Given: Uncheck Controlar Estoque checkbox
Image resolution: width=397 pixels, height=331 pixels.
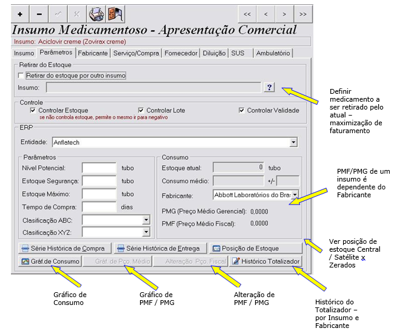Looking at the screenshot, I should [x=33, y=110].
